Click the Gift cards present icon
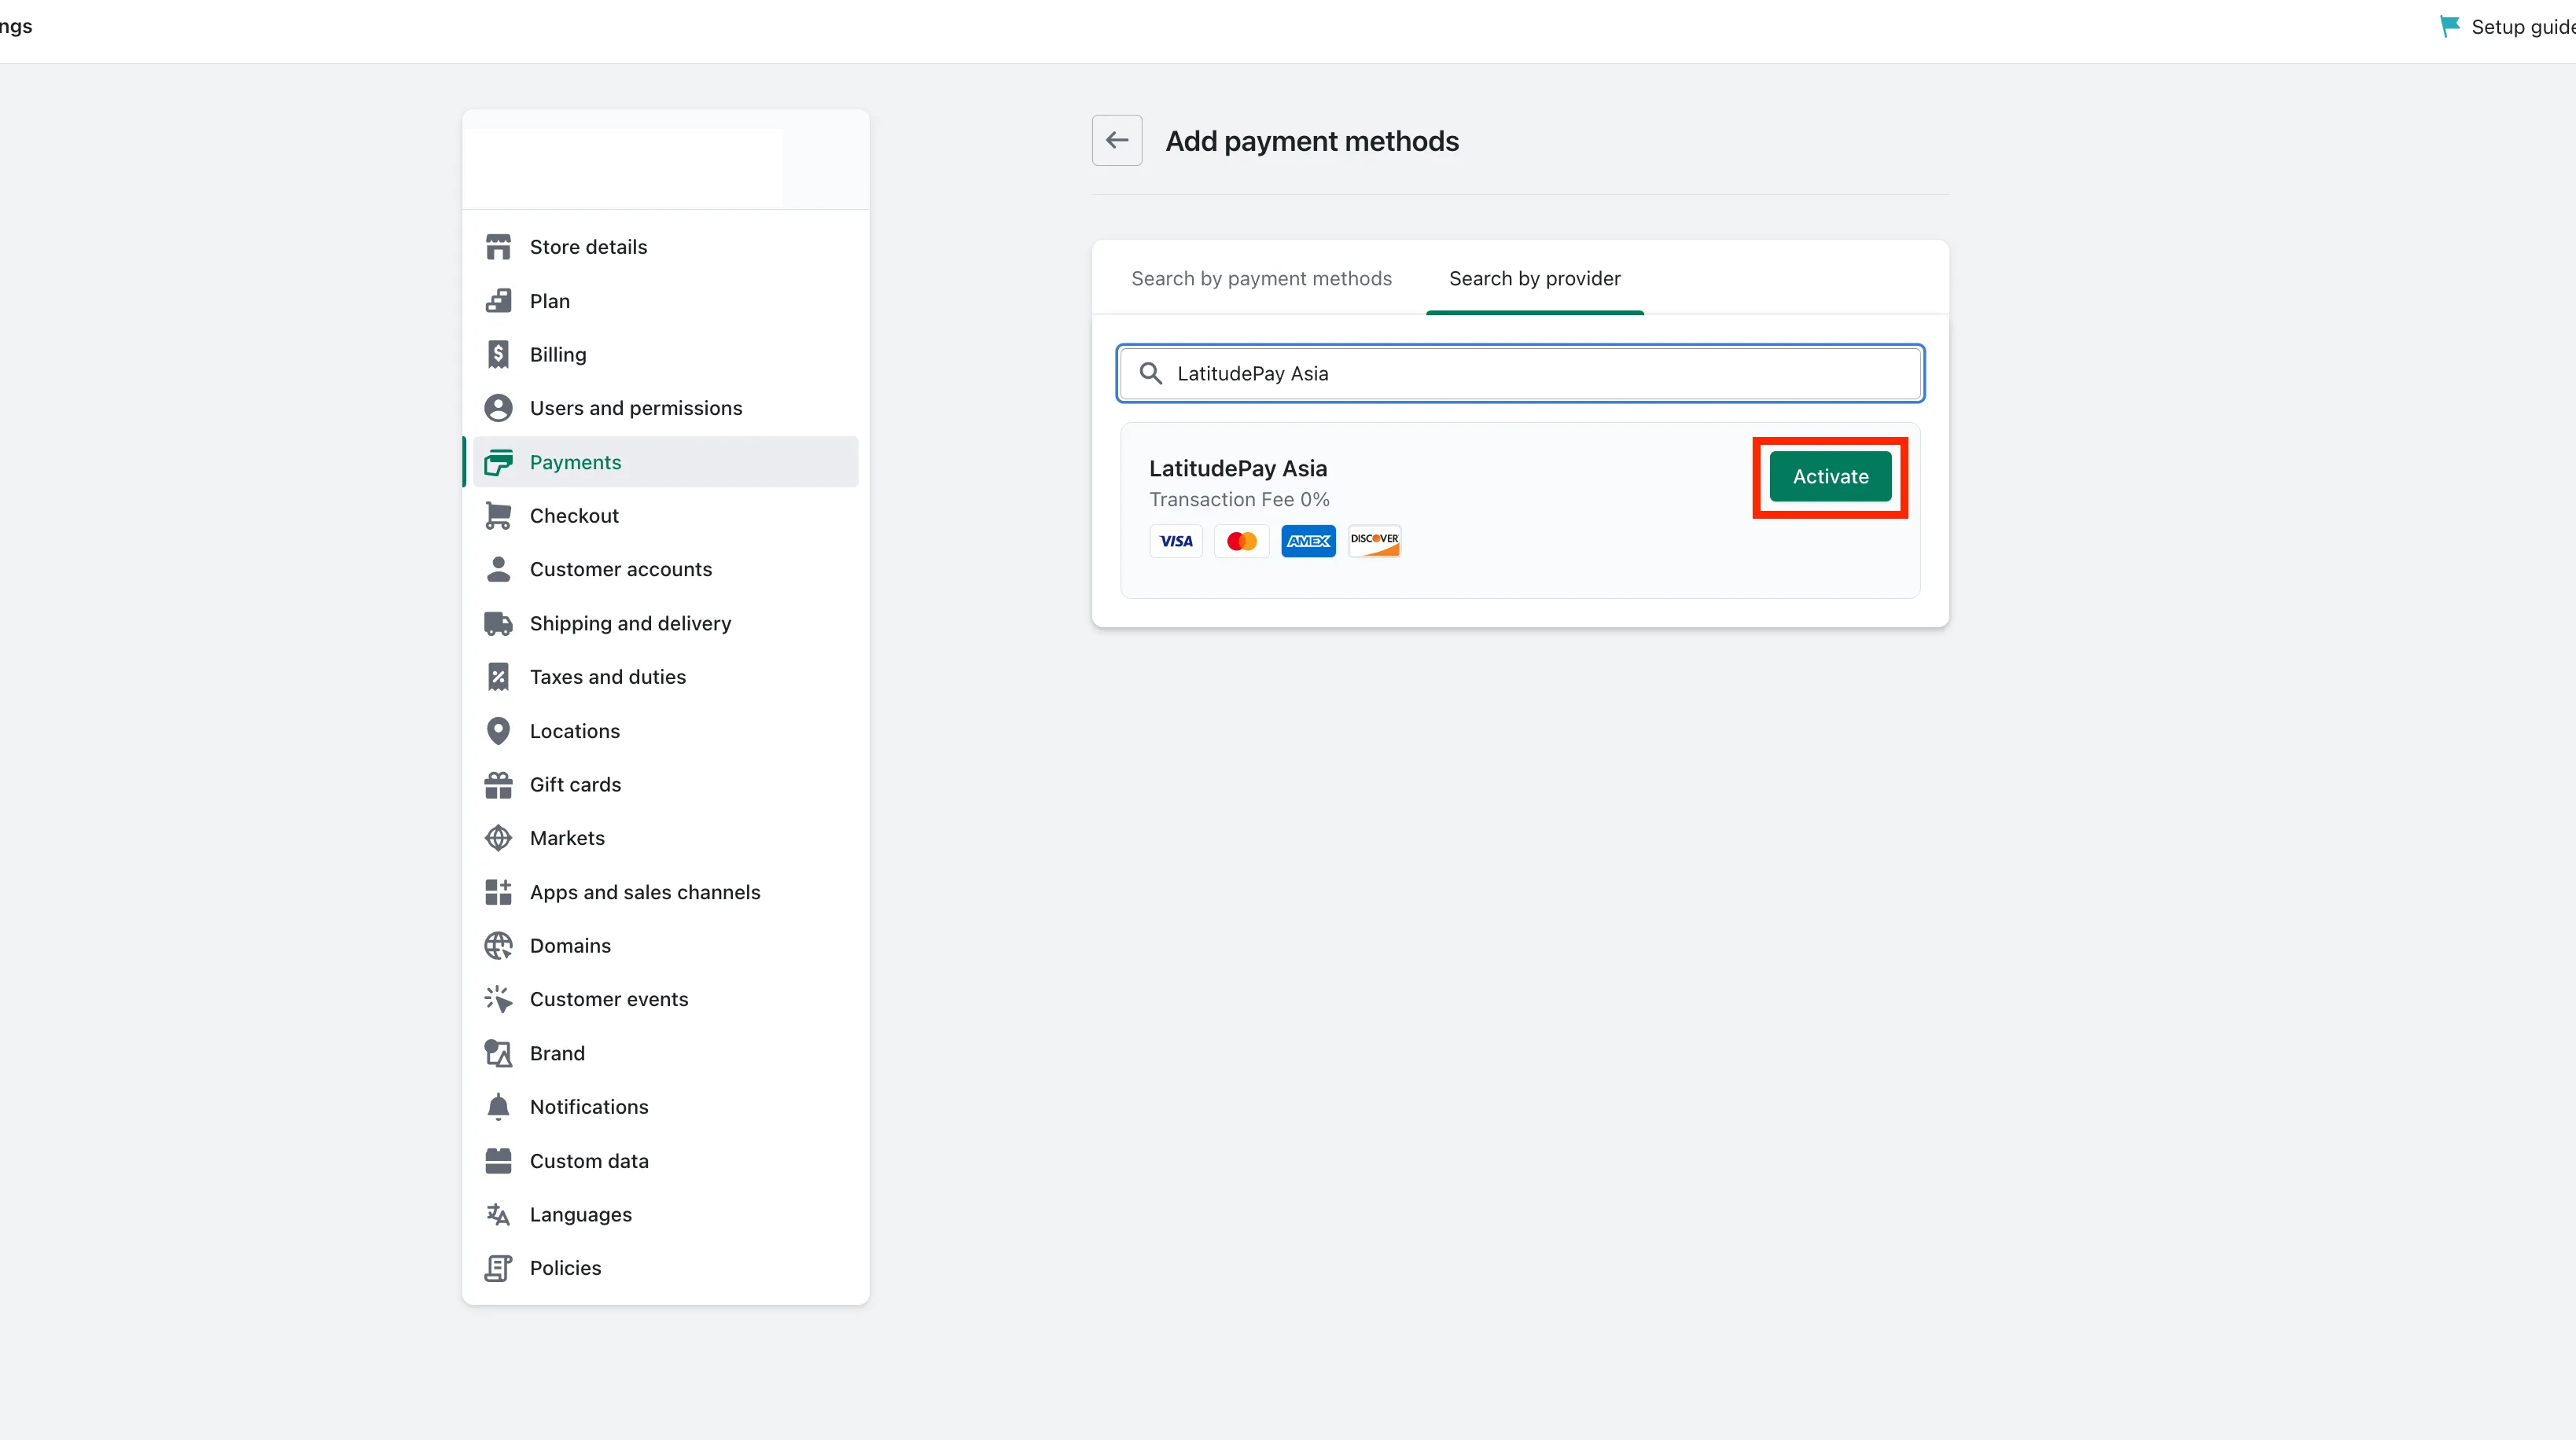 click(x=498, y=784)
